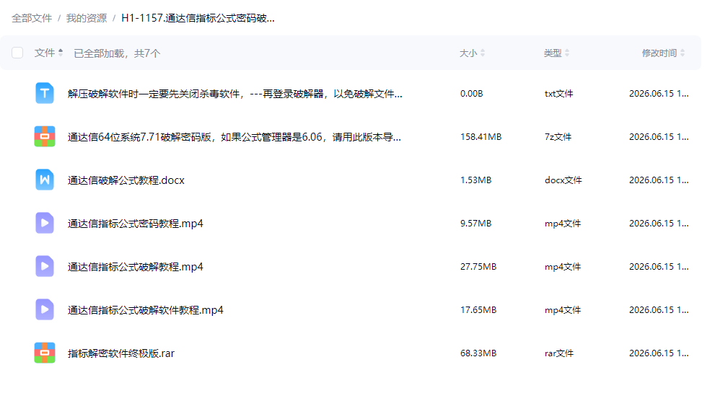The height and width of the screenshot is (401, 715).
Task: Toggle the select-all files checkbox
Action: 17,53
